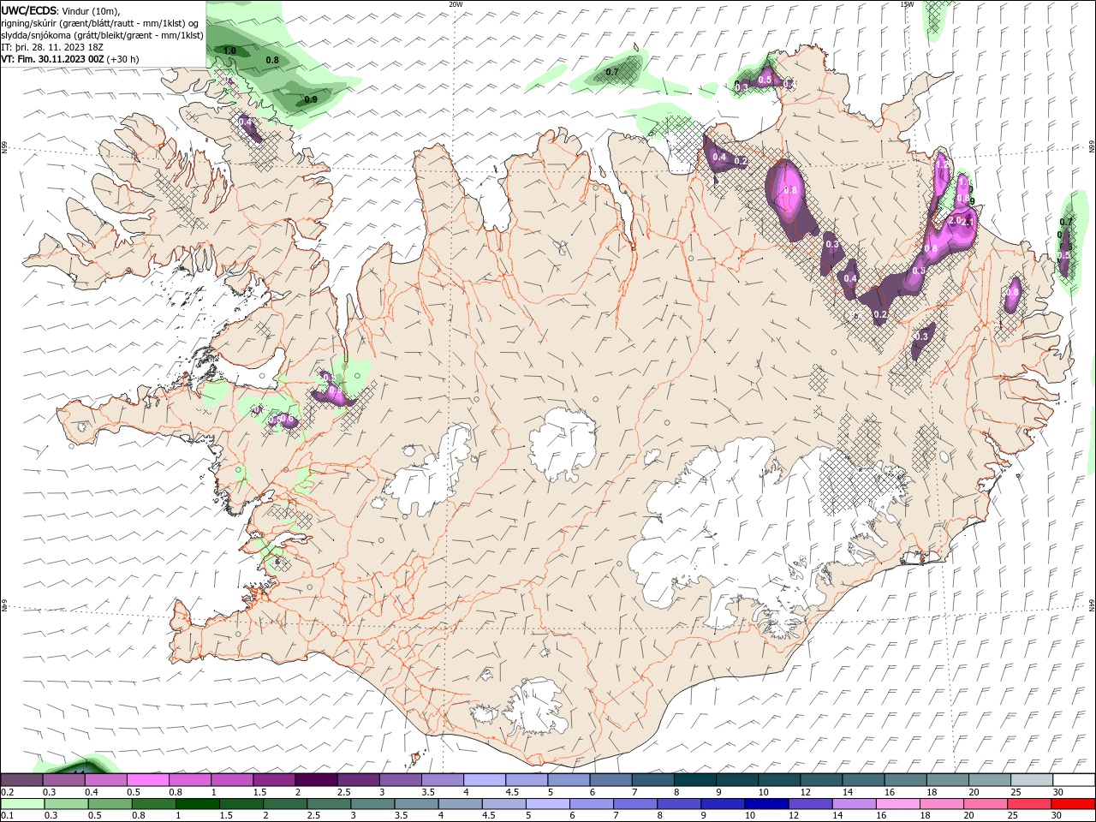Click the '0.9' precipitation value label
This screenshot has height=822, width=1096.
(311, 100)
